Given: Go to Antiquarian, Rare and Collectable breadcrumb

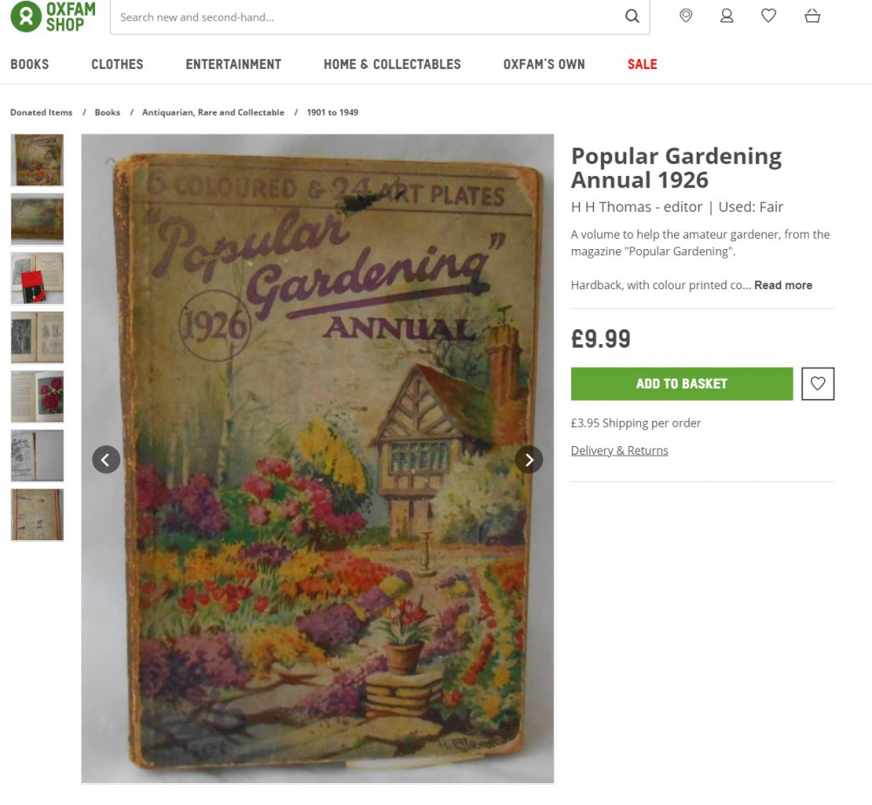Looking at the screenshot, I should [x=213, y=112].
